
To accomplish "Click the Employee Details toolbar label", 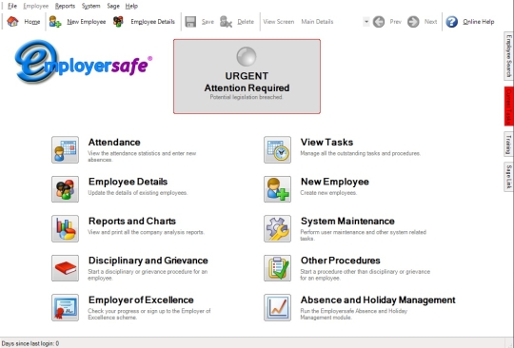I will pyautogui.click(x=152, y=22).
